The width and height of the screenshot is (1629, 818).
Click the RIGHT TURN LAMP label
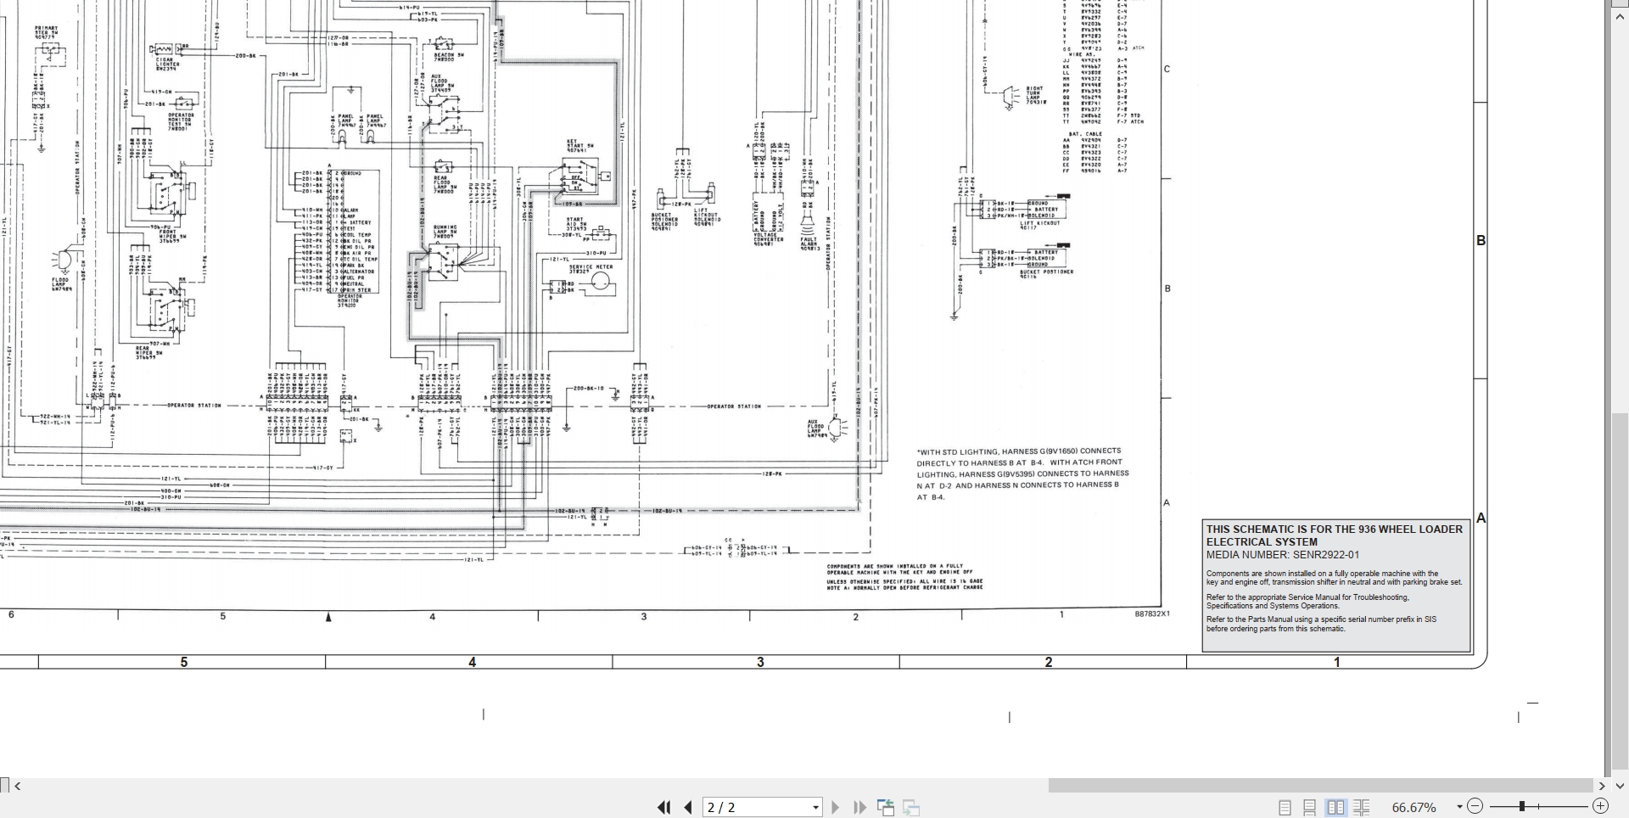click(1036, 95)
